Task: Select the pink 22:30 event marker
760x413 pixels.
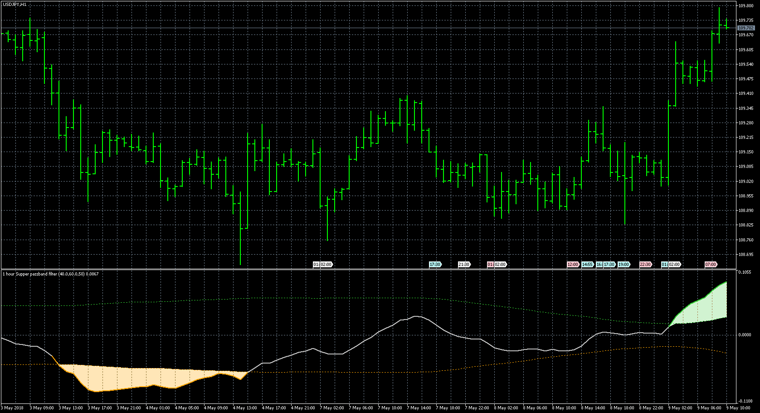Action: coord(645,264)
